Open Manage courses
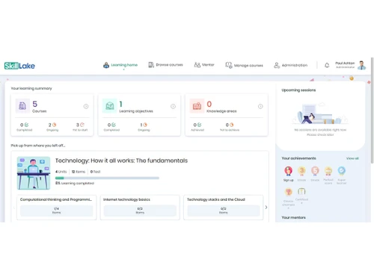This screenshot has width=374, height=280. (x=244, y=65)
